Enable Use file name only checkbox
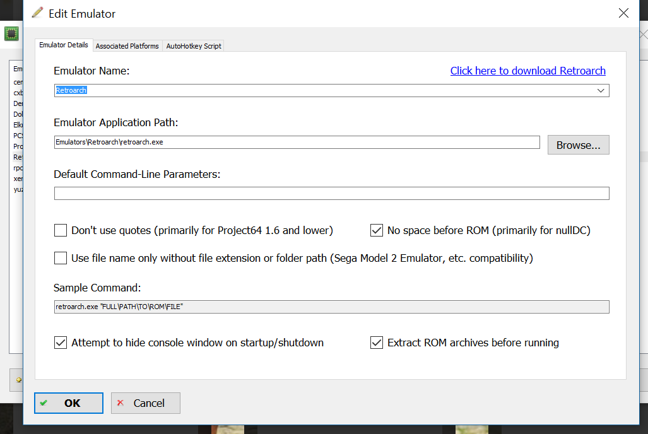The height and width of the screenshot is (434, 648). (x=61, y=258)
